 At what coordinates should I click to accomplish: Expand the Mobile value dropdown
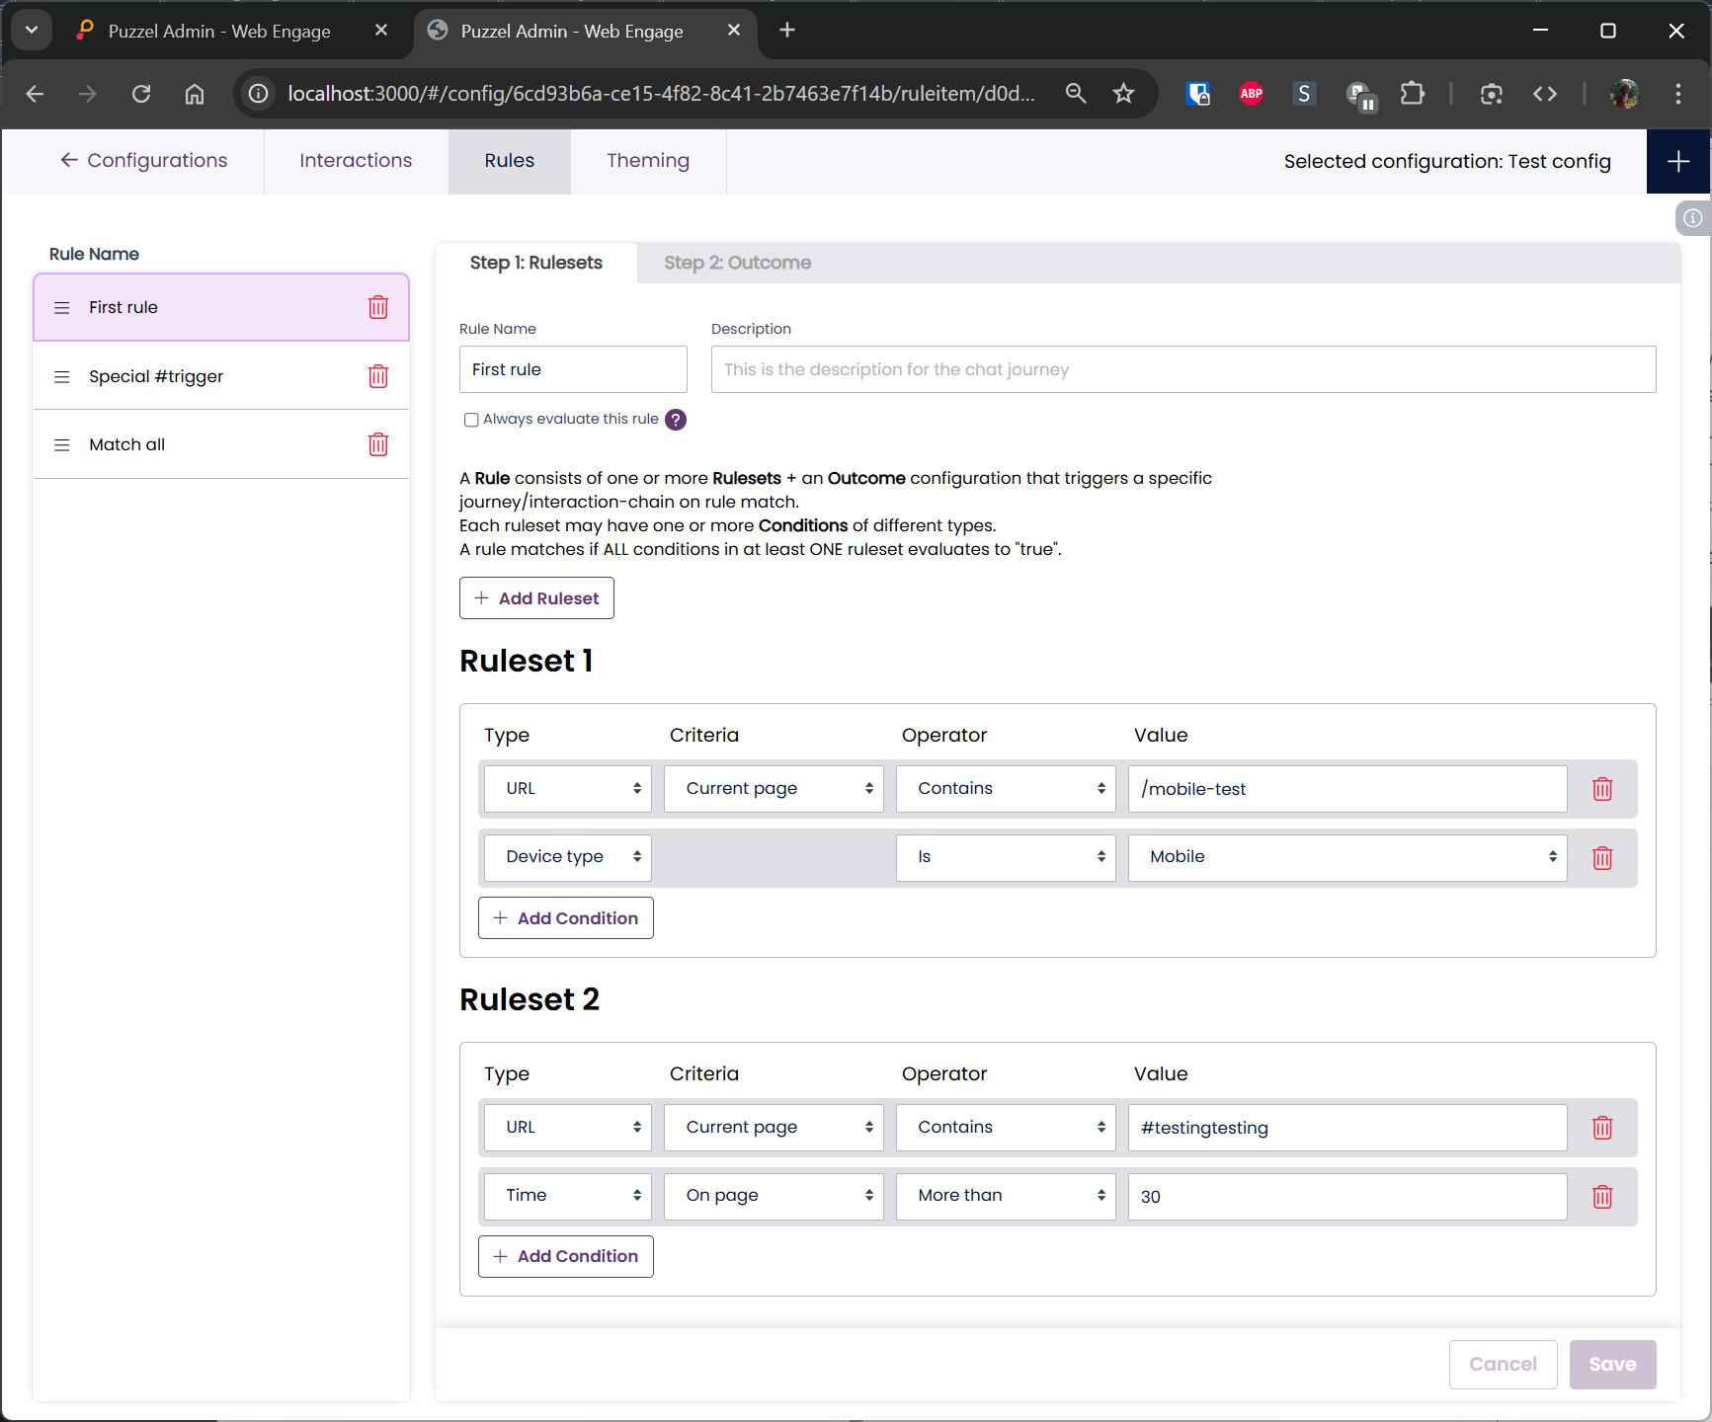pyautogui.click(x=1346, y=857)
